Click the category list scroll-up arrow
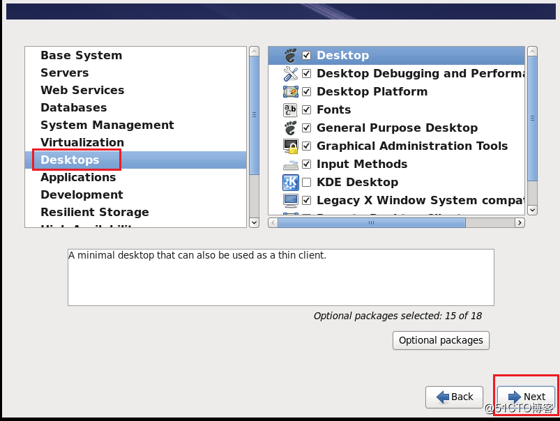Viewport: 560px width, 421px height. [x=255, y=52]
